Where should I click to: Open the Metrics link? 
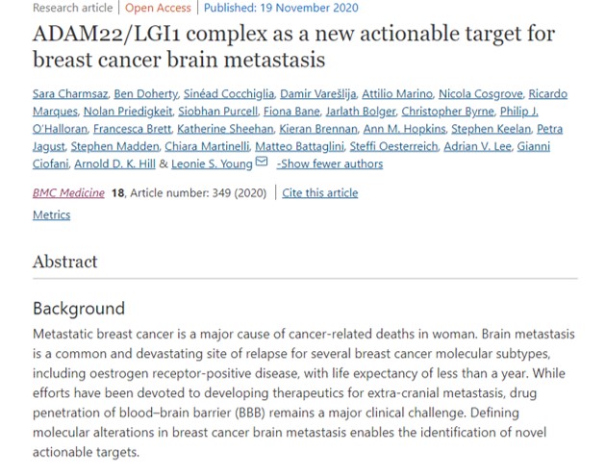coord(51,214)
